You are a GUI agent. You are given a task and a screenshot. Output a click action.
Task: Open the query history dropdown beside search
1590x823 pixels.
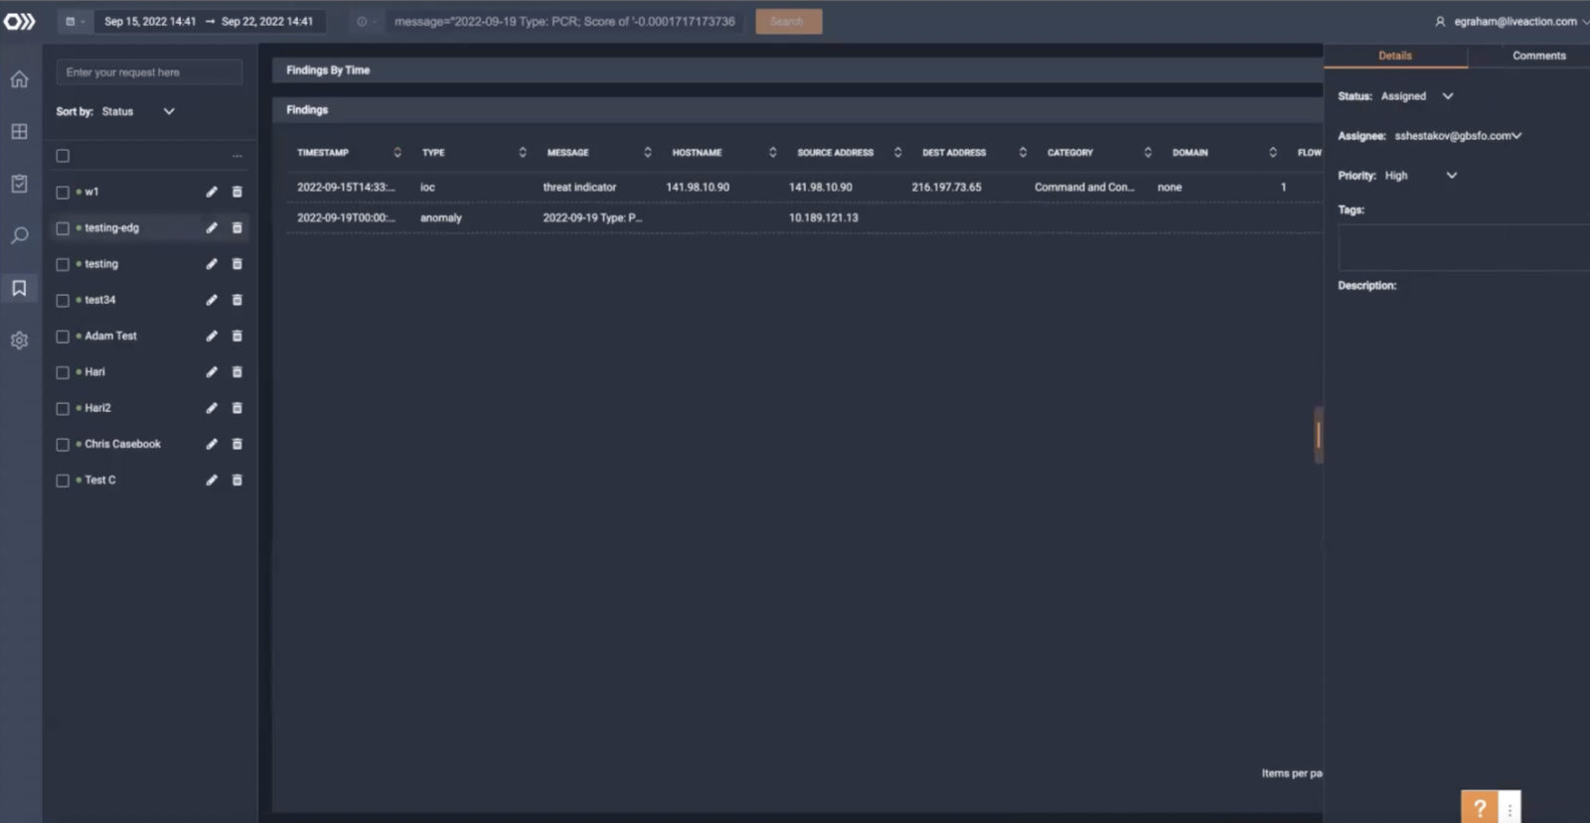click(x=366, y=21)
